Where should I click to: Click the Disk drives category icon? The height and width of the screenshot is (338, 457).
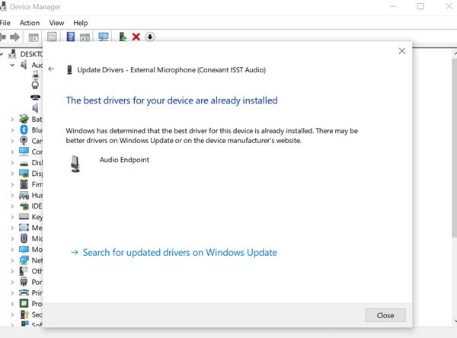(24, 163)
